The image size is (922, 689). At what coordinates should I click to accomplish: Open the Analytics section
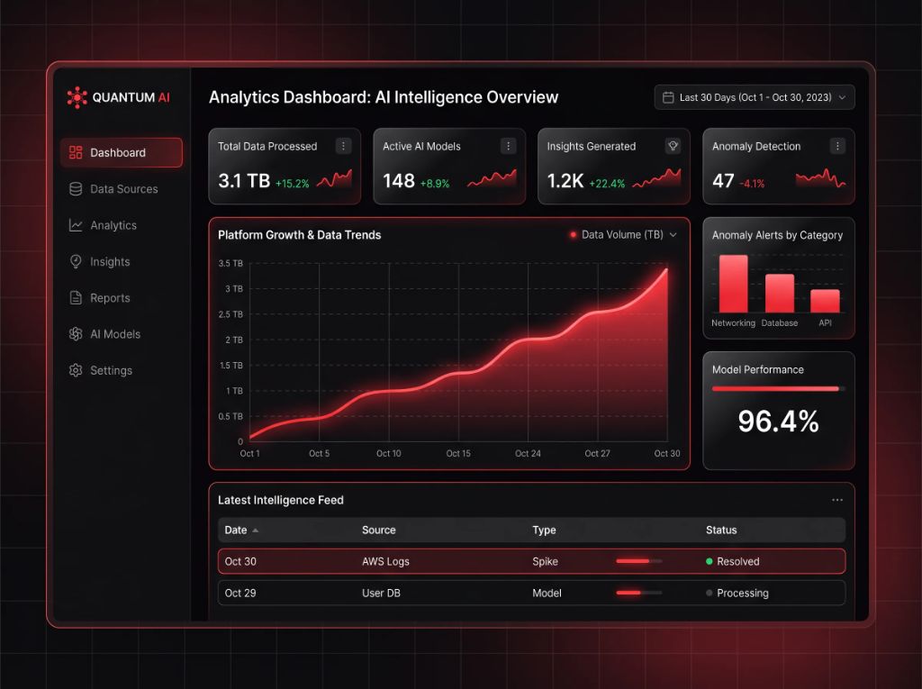122,225
